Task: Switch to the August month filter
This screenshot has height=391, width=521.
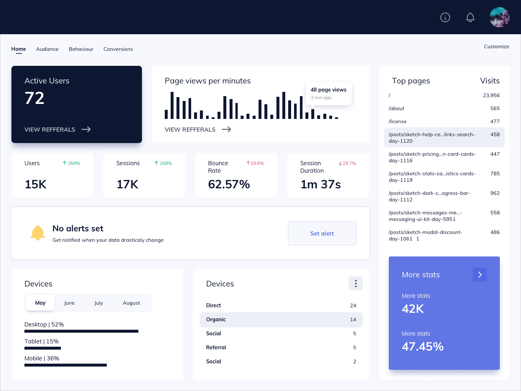Action: pyautogui.click(x=131, y=303)
